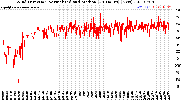Click the 18:05 time axis label

point(128,96)
